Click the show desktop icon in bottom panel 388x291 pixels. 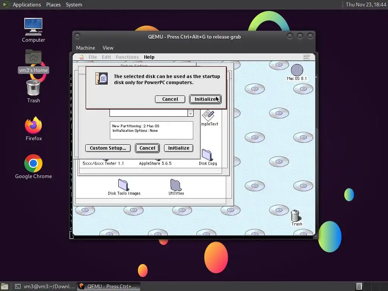click(5, 286)
